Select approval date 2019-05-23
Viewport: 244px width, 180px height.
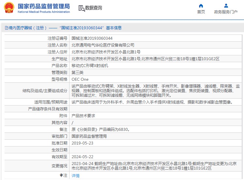click(x=82, y=143)
